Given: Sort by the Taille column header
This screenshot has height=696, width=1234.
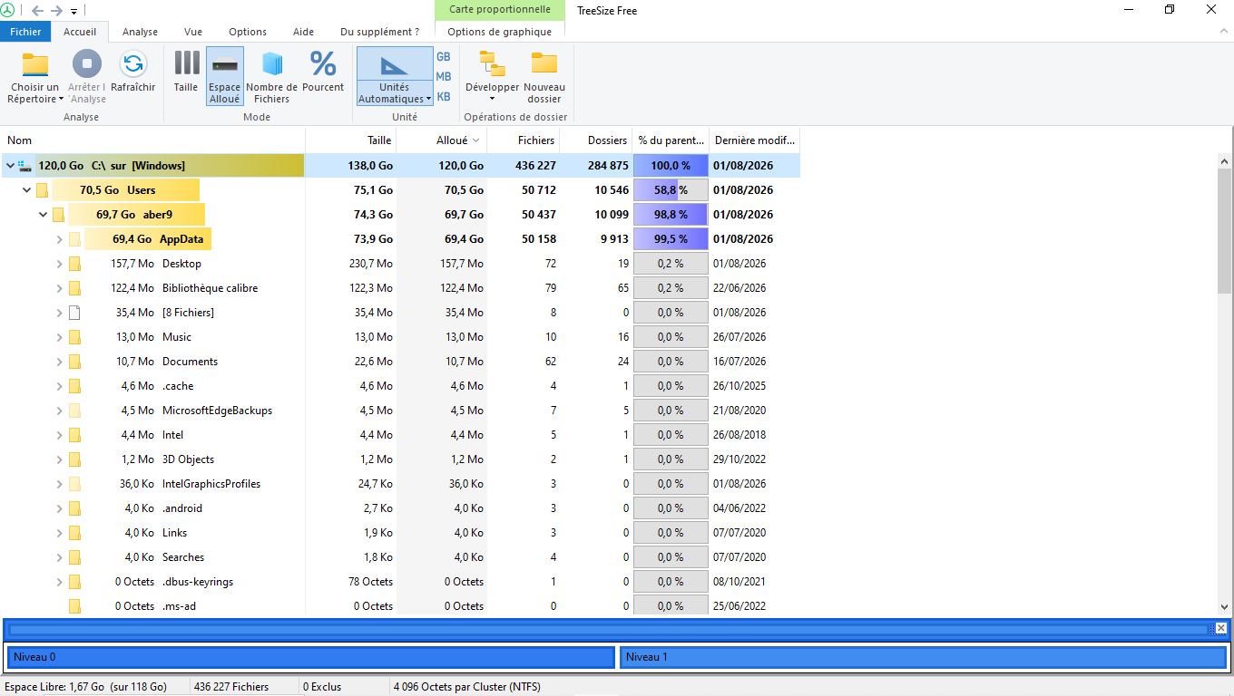Looking at the screenshot, I should coord(351,140).
